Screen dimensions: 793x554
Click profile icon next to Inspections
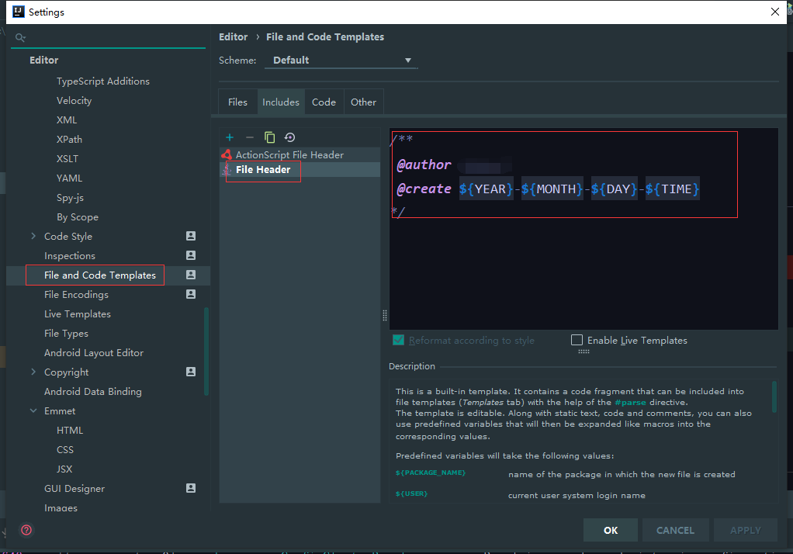(x=191, y=255)
